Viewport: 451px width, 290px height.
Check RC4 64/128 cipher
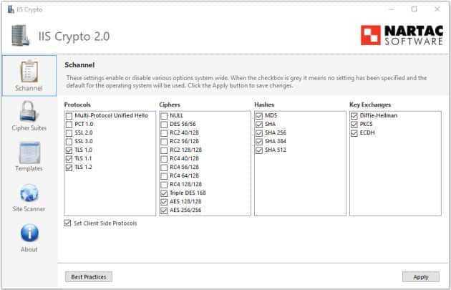pos(164,176)
